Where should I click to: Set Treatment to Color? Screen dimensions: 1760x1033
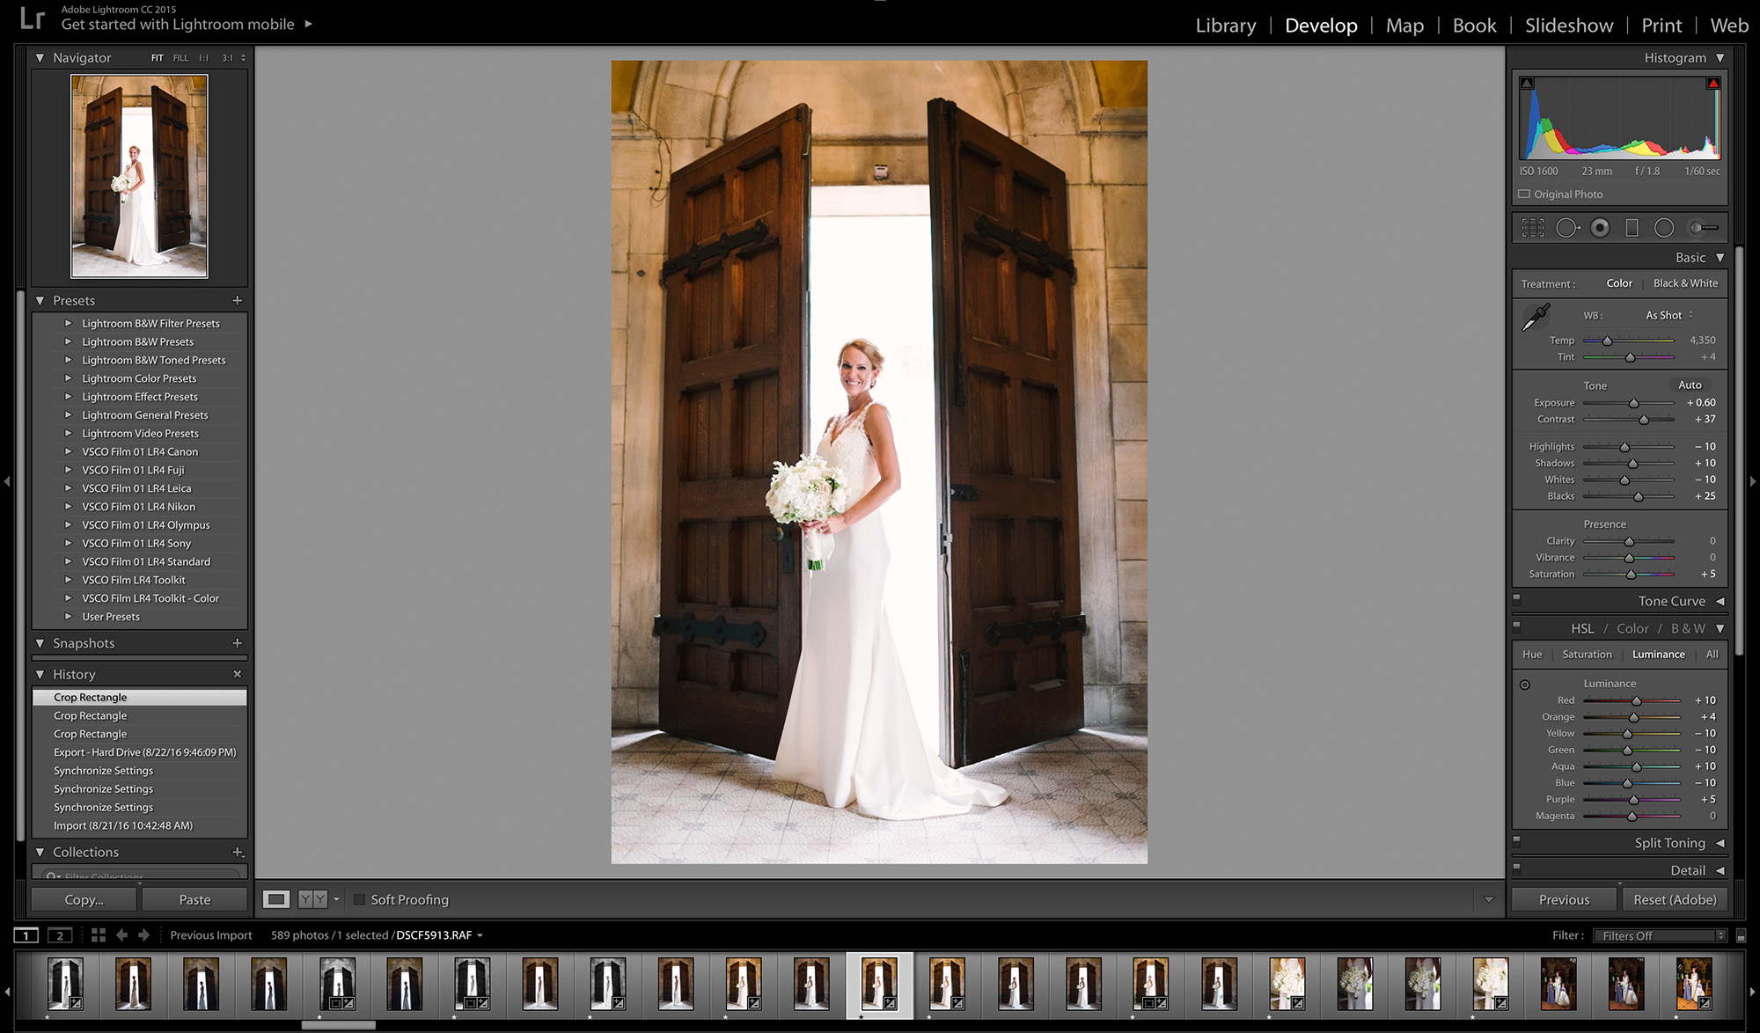tap(1619, 283)
